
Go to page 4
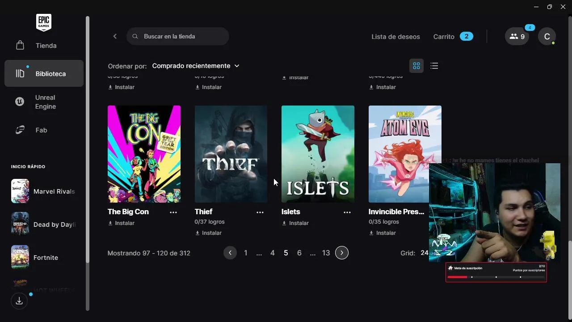pos(272,253)
